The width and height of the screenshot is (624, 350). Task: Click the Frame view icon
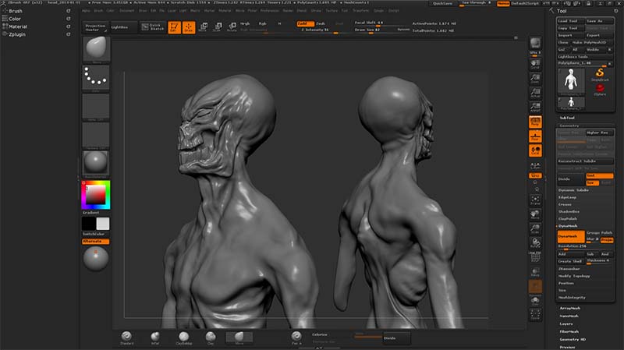point(535,200)
